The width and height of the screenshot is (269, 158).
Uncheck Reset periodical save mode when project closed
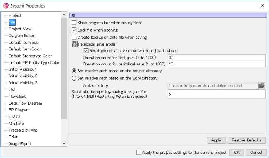[86, 50]
